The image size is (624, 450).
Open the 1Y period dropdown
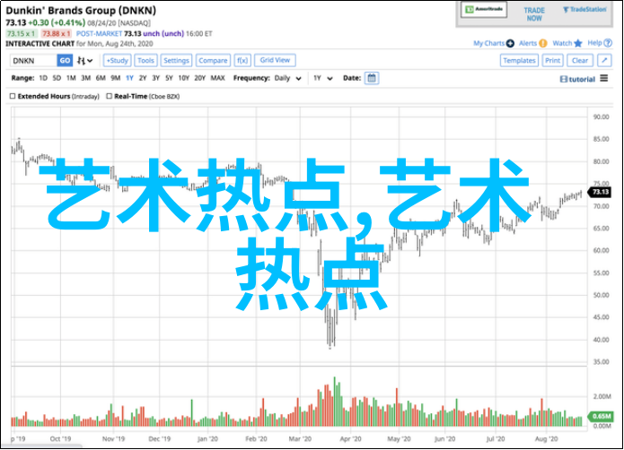[322, 78]
